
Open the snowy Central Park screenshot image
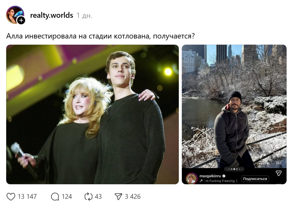[234, 106]
